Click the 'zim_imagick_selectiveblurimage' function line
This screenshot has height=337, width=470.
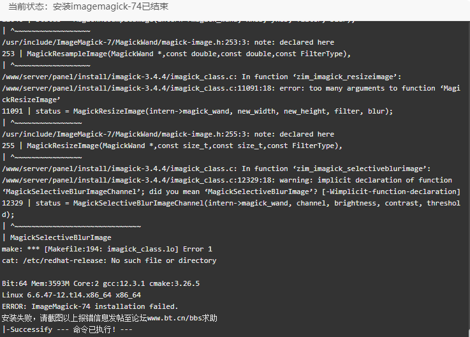(216, 168)
